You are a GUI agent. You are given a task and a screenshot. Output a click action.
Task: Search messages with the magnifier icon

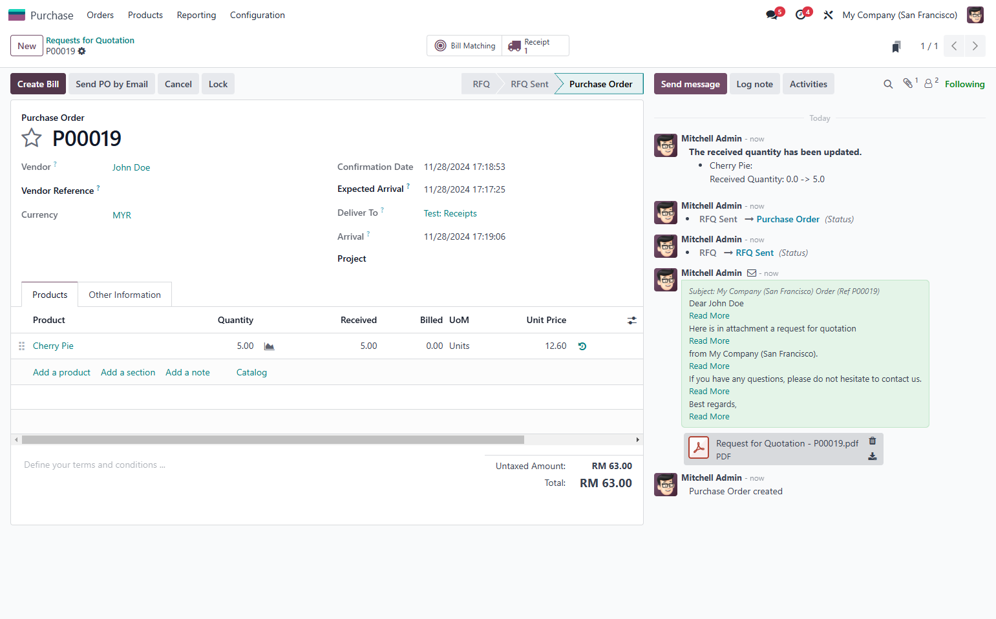coord(888,84)
